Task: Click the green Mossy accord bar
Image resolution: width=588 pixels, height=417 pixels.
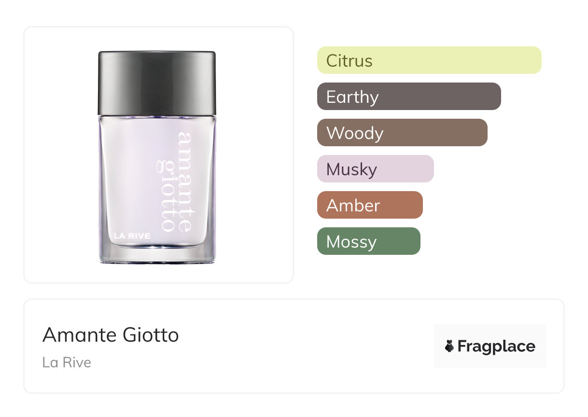Action: click(368, 241)
